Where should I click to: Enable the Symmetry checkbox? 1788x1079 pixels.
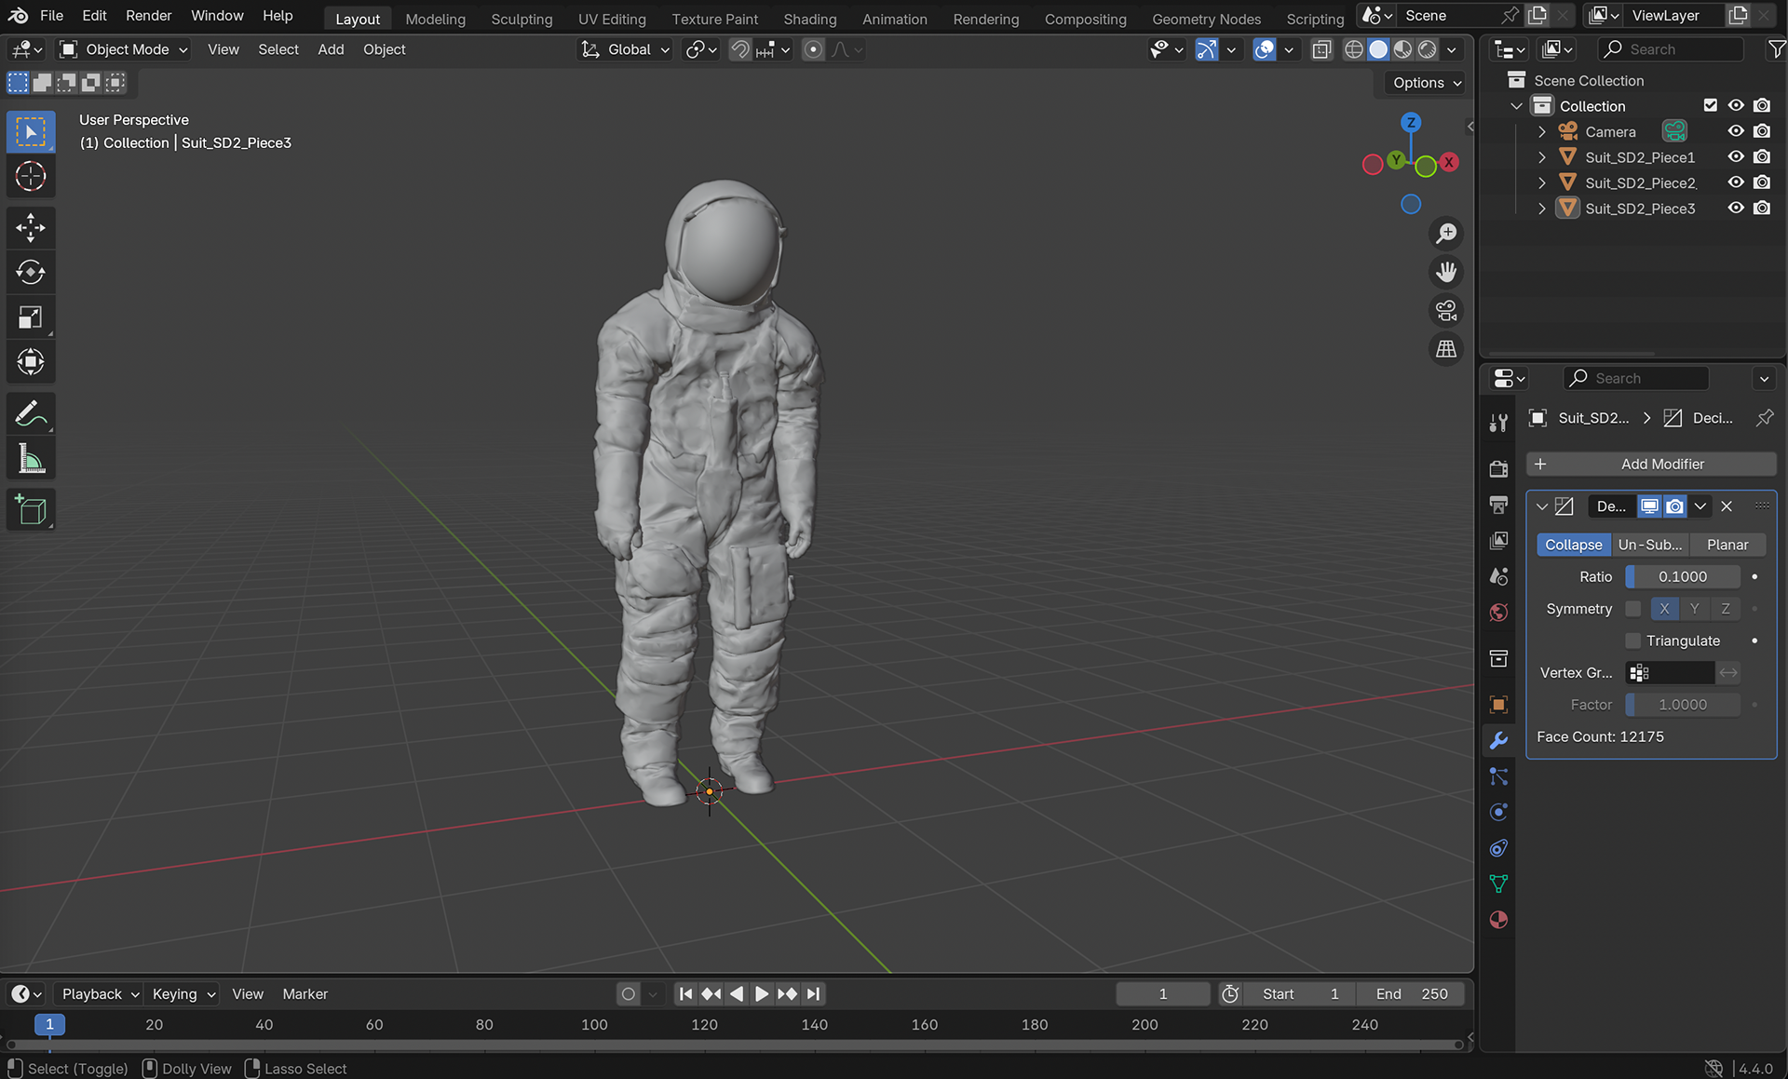(1632, 609)
